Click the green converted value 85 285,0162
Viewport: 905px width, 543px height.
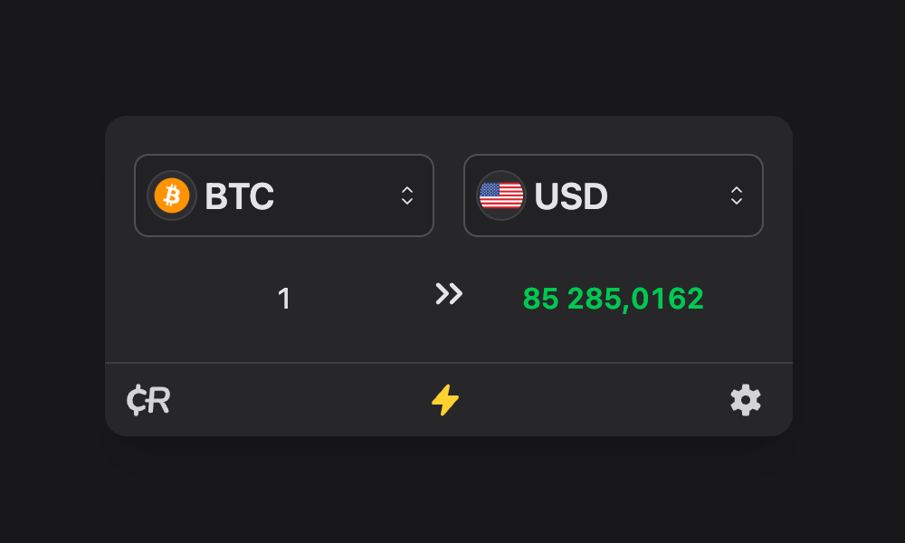613,299
